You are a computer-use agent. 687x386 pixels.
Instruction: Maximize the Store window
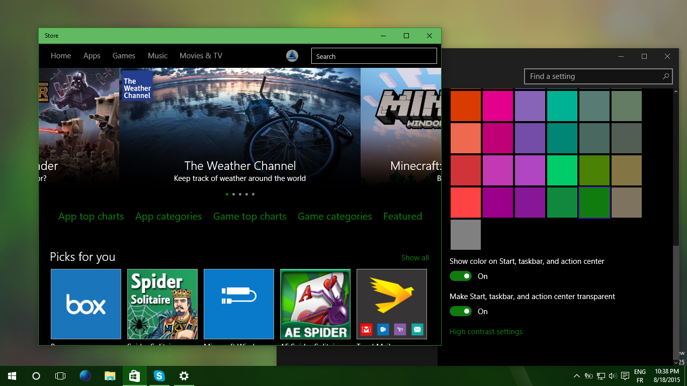[x=406, y=36]
